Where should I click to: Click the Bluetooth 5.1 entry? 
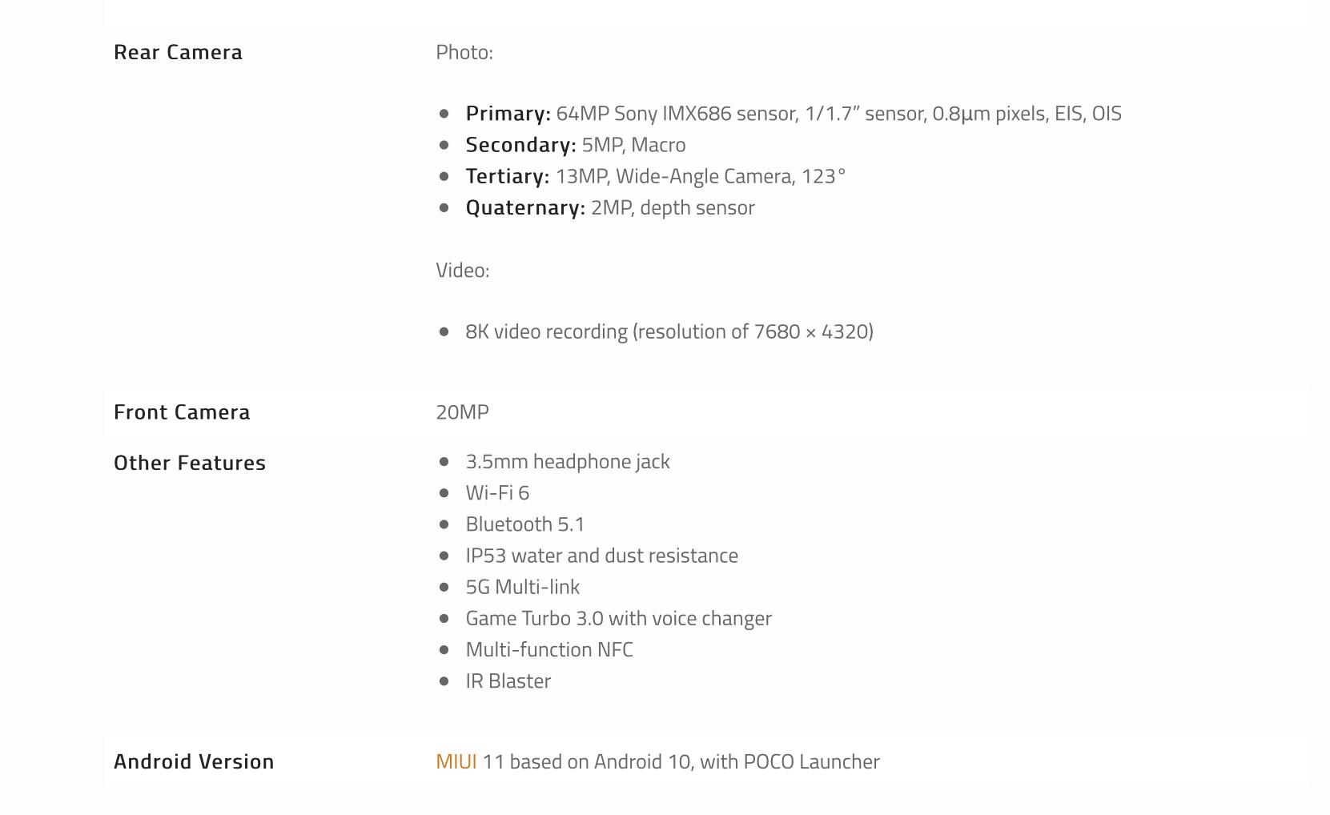click(525, 524)
